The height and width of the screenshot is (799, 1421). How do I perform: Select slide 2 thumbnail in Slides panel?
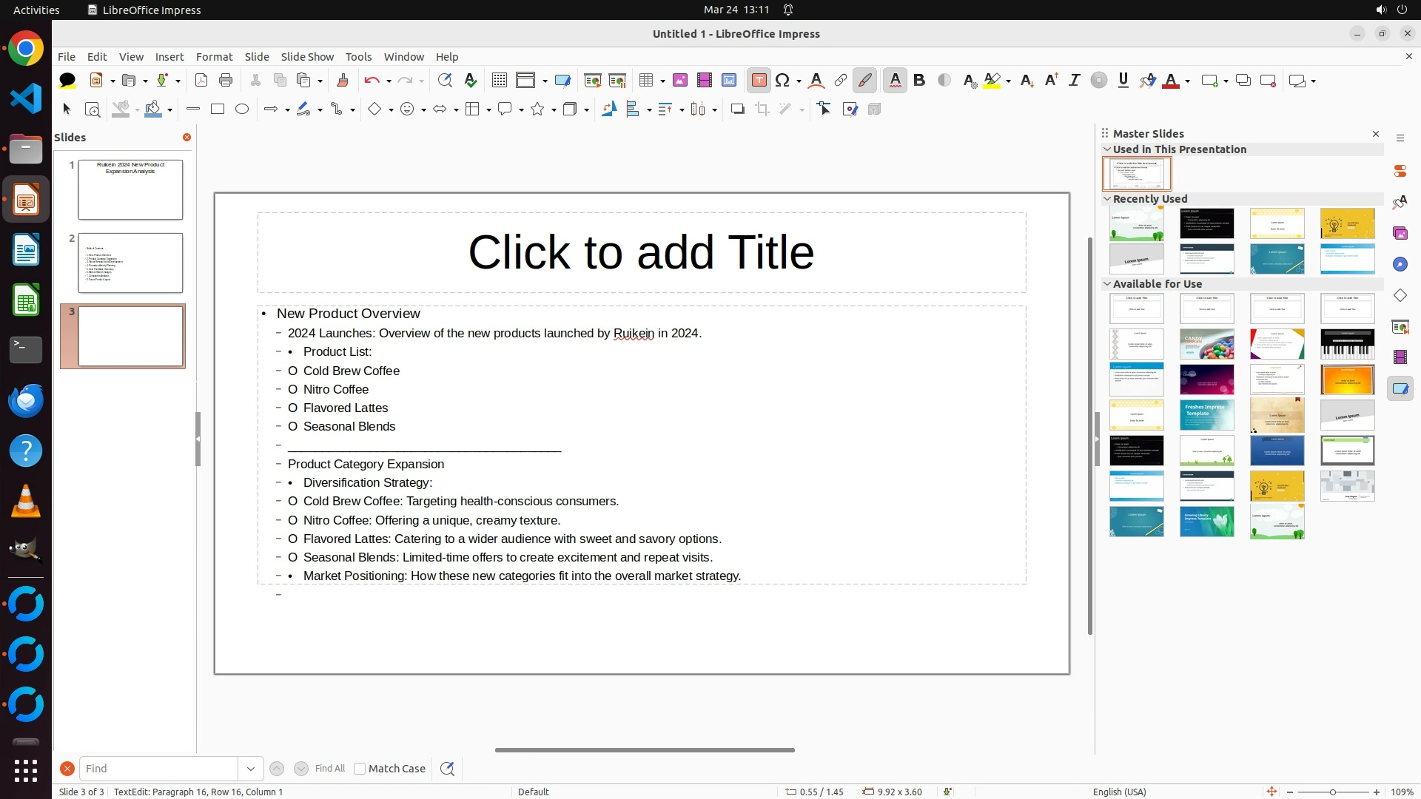(x=130, y=263)
